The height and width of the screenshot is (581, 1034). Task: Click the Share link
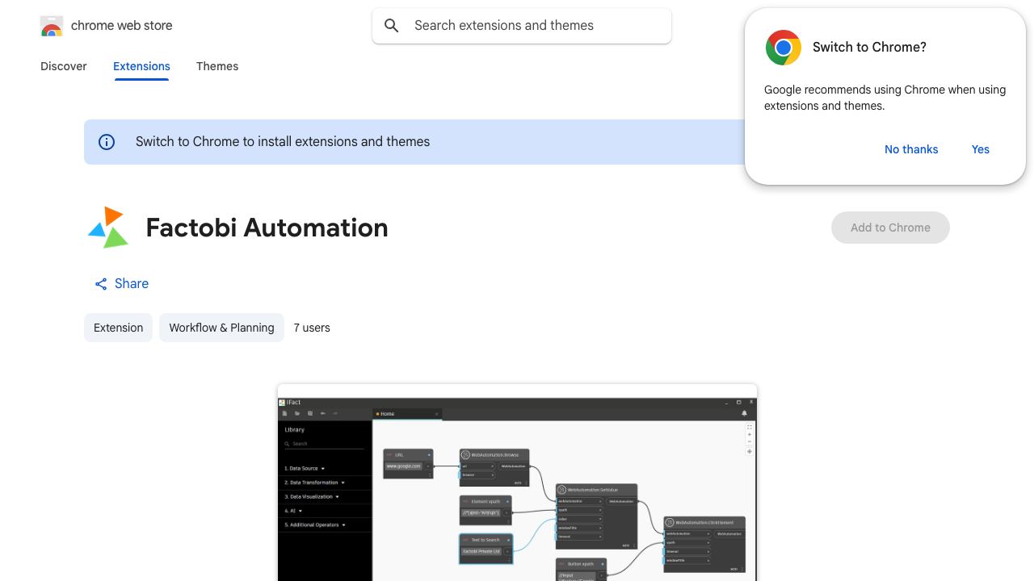121,284
